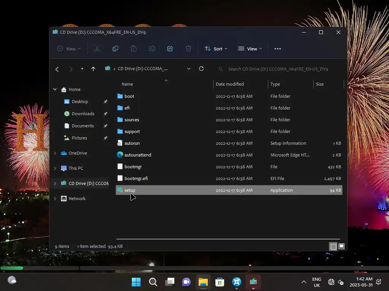Expand the This PC tree node
This screenshot has width=389, height=291.
(55, 168)
